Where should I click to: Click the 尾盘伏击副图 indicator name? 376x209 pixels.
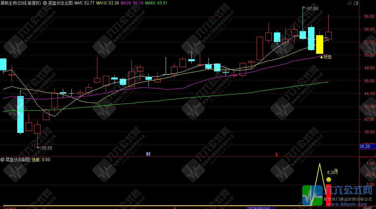(18, 160)
